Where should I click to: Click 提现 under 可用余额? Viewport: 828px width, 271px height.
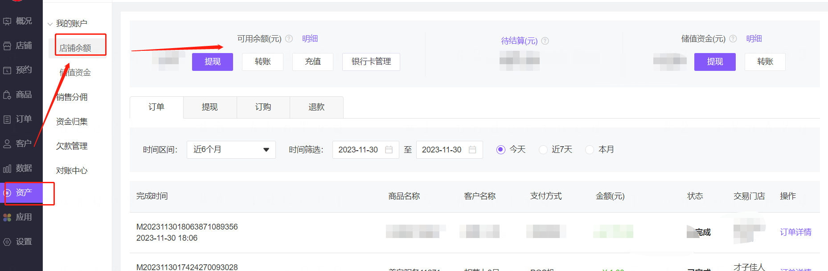click(x=213, y=62)
